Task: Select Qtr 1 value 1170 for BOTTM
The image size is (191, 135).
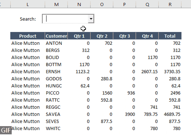Action: tap(84, 64)
